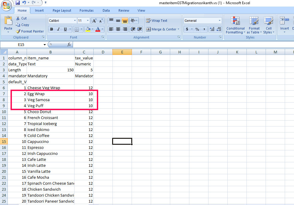Click the Increase Decimal icon
The width and height of the screenshot is (294, 205).
click(212, 29)
